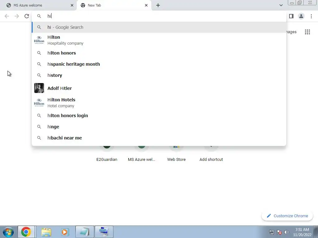Click the Adolf Hitler thumbnail photo
This screenshot has height=238, width=318.
[x=39, y=88]
